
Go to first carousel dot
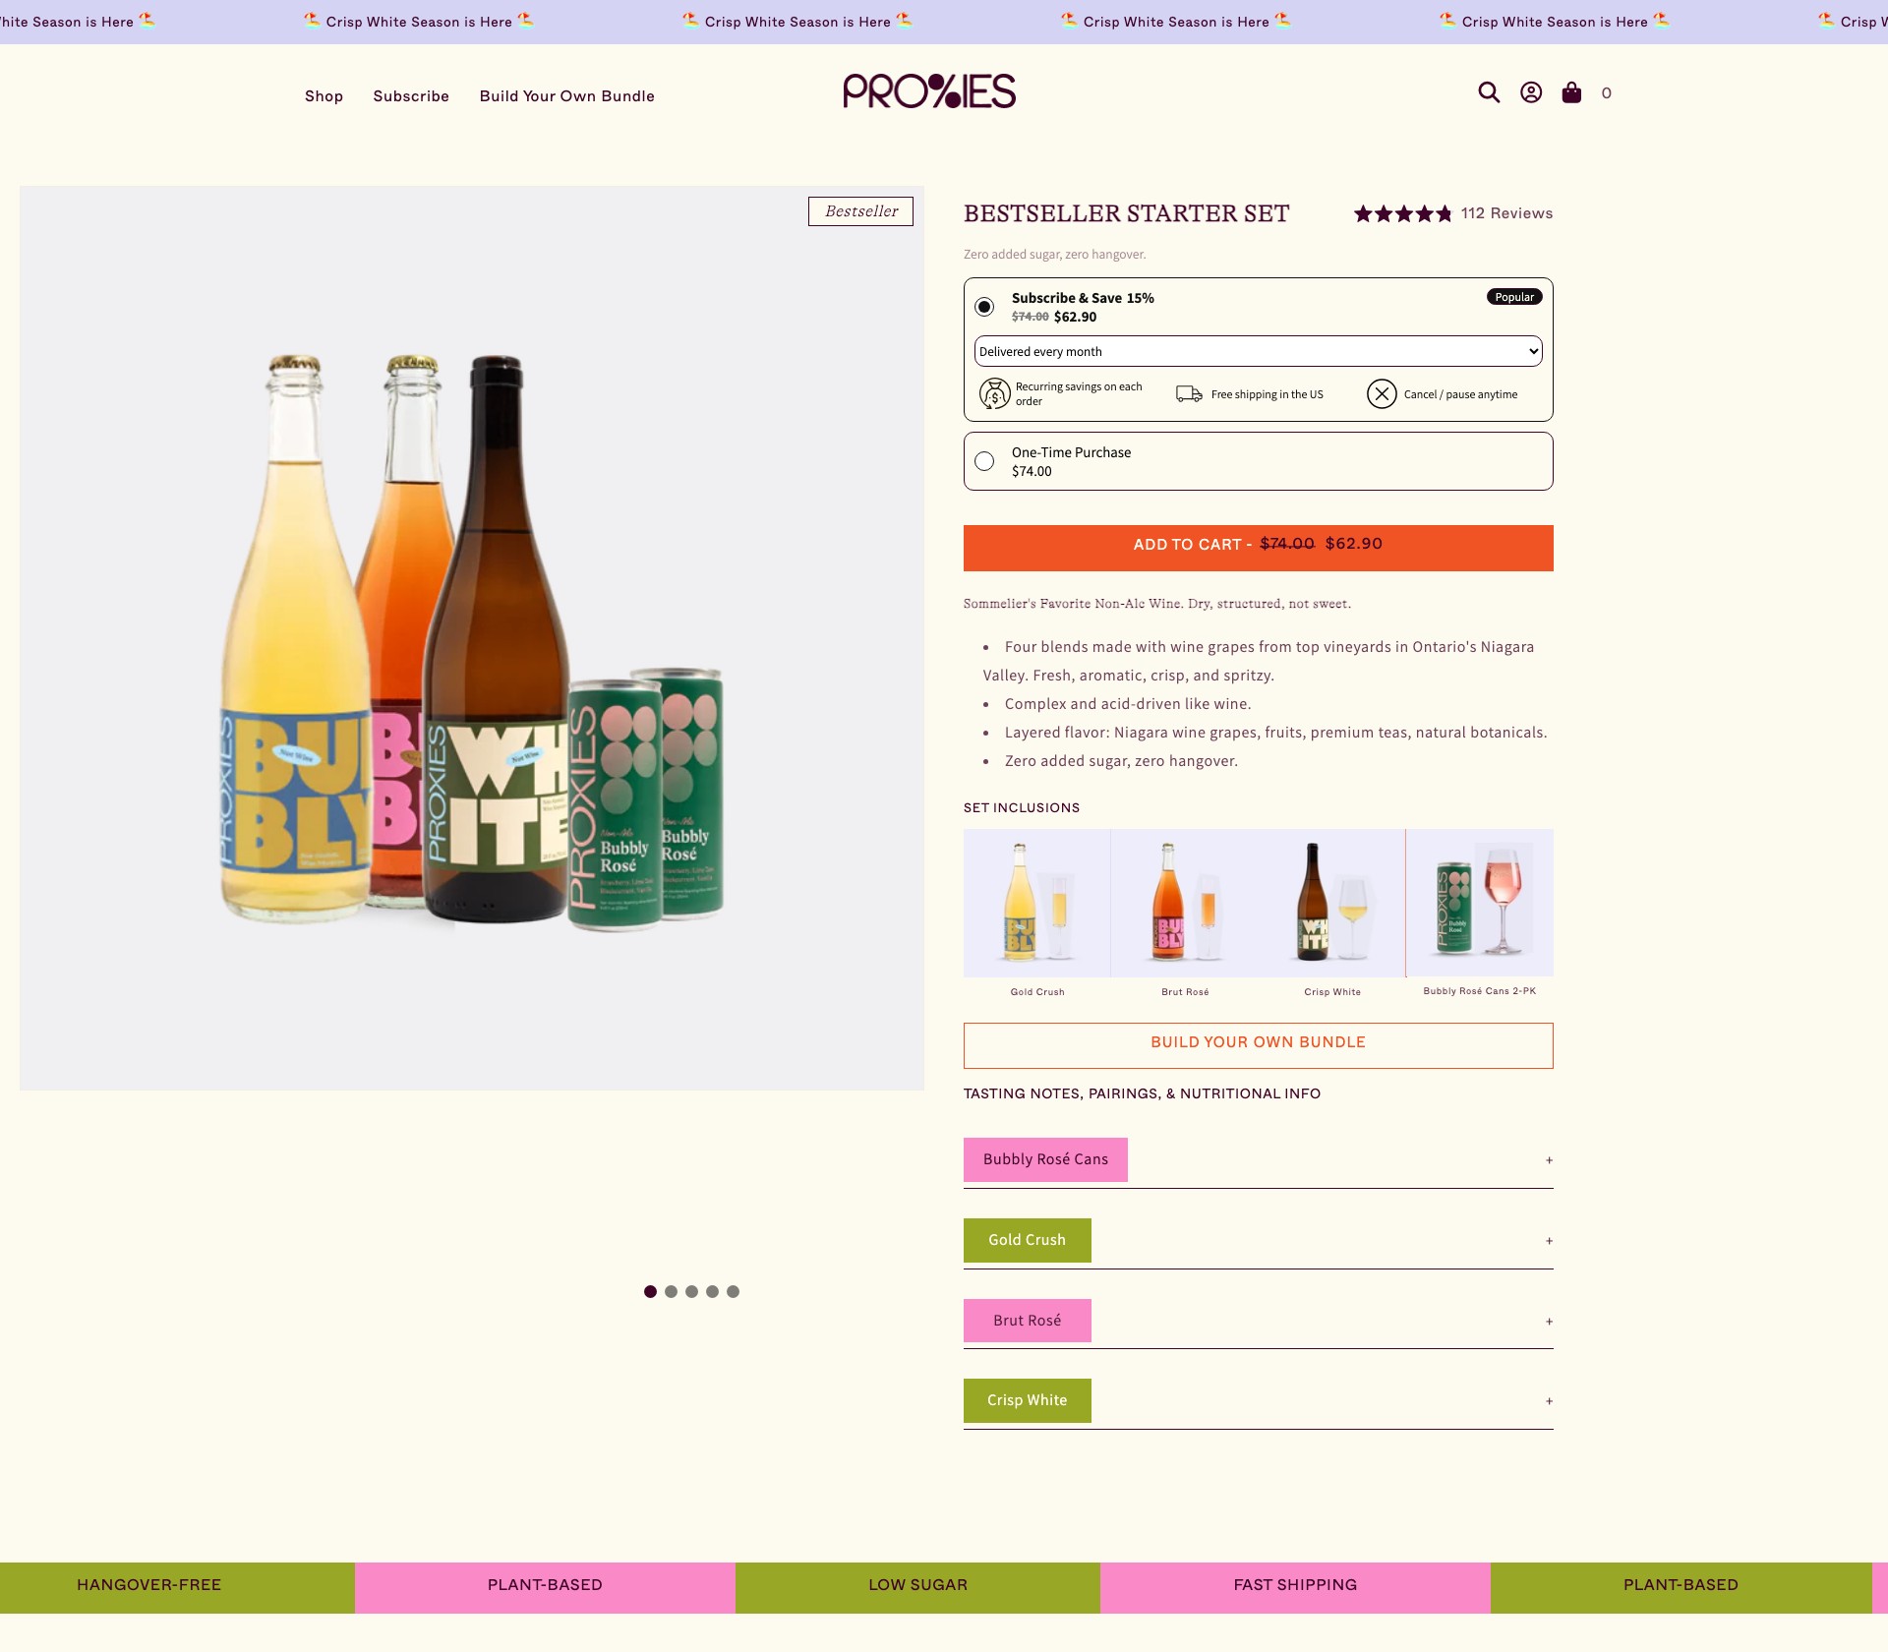[650, 1291]
